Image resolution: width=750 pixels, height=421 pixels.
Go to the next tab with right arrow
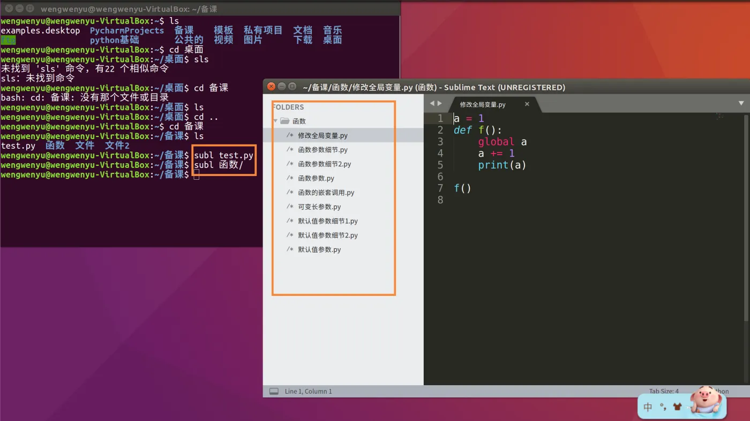[x=440, y=103]
